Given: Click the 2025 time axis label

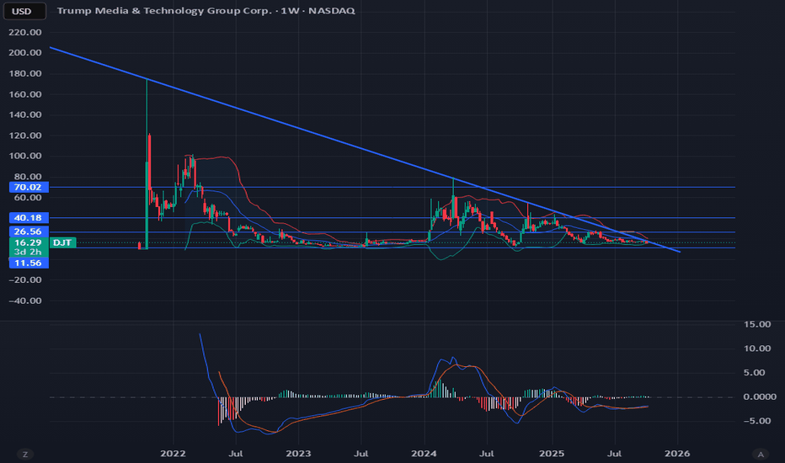Looking at the screenshot, I should [551, 454].
